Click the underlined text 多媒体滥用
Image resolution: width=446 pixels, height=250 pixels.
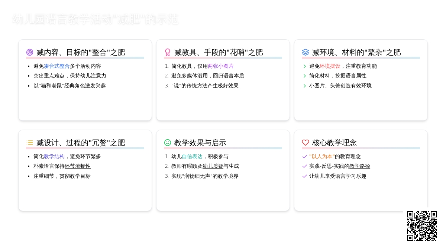pos(195,76)
